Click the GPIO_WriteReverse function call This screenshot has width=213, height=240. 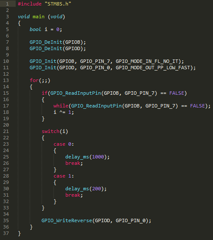pos(67,220)
